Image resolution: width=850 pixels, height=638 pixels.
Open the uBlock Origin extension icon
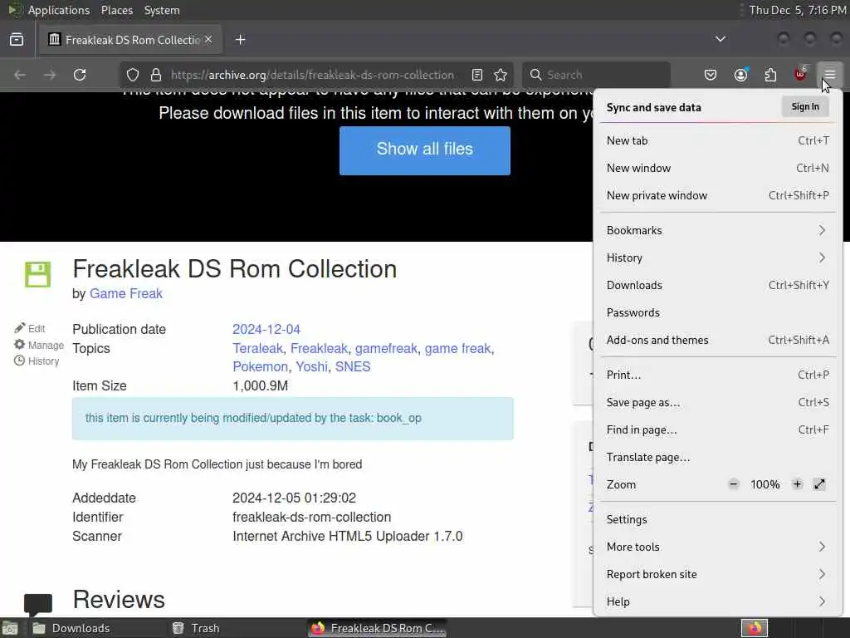coord(800,75)
